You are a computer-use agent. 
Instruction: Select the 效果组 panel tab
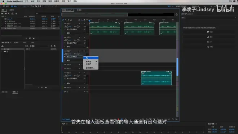16,43
